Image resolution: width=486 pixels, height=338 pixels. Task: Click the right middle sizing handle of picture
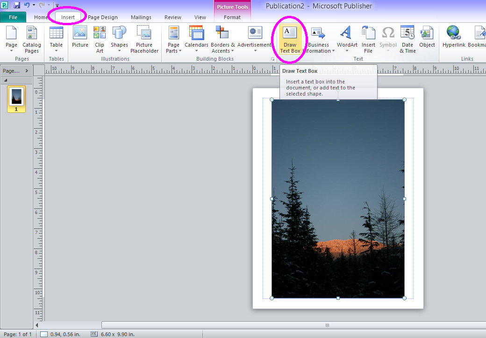pos(405,199)
